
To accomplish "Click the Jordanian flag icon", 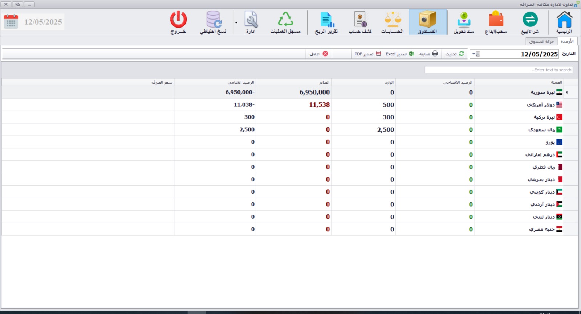I will click(559, 204).
